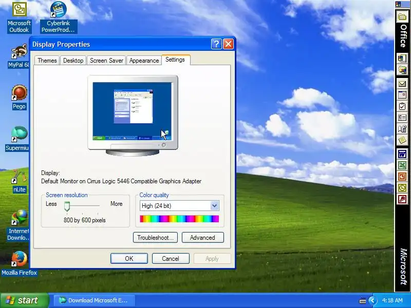
Task: Switch to the Desktop tab
Action: tap(73, 61)
